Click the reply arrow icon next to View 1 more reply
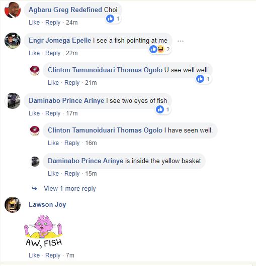This screenshot has height=266, width=256. [x=35, y=189]
